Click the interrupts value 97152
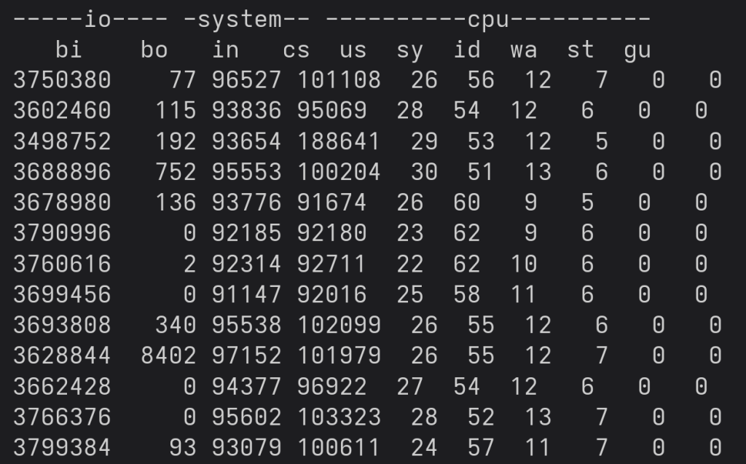 click(x=246, y=355)
